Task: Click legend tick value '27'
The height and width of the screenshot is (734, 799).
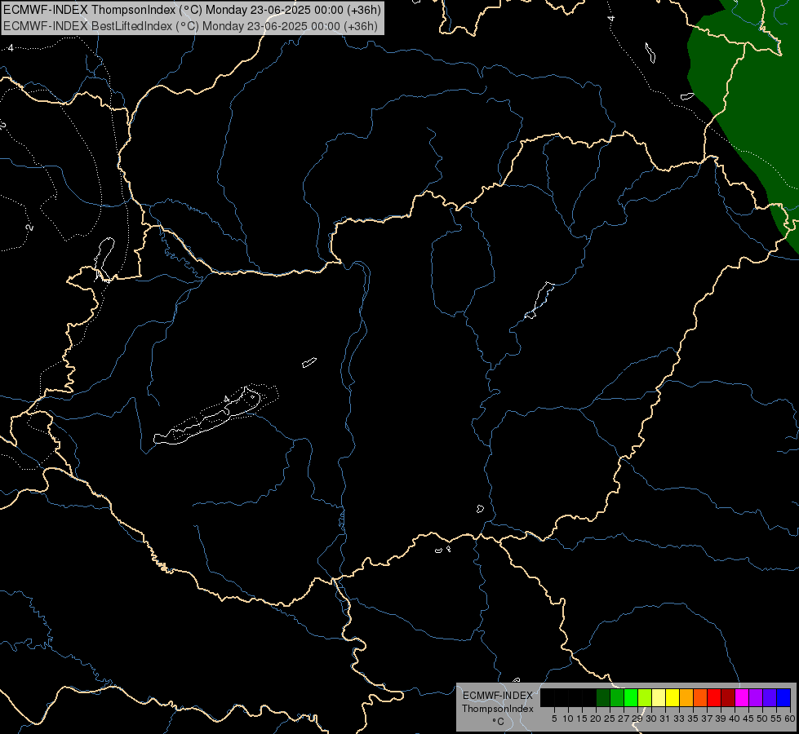Action: coord(624,719)
